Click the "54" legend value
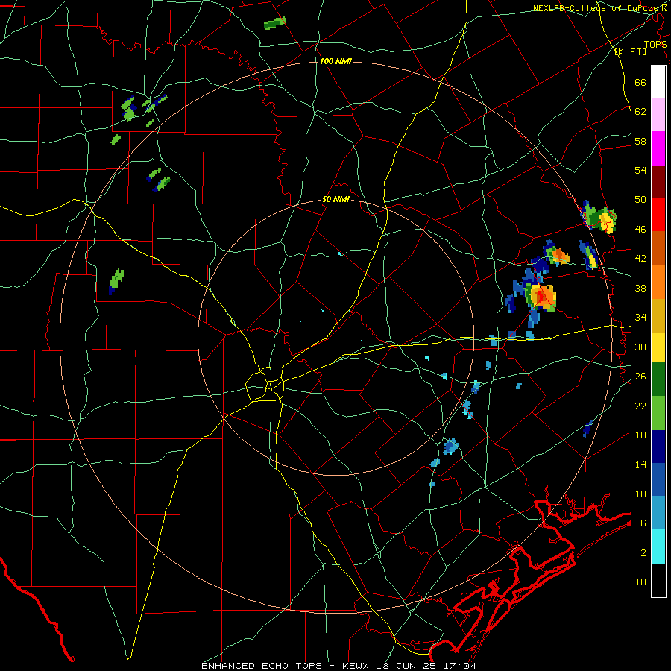The height and width of the screenshot is (671, 671). (640, 171)
